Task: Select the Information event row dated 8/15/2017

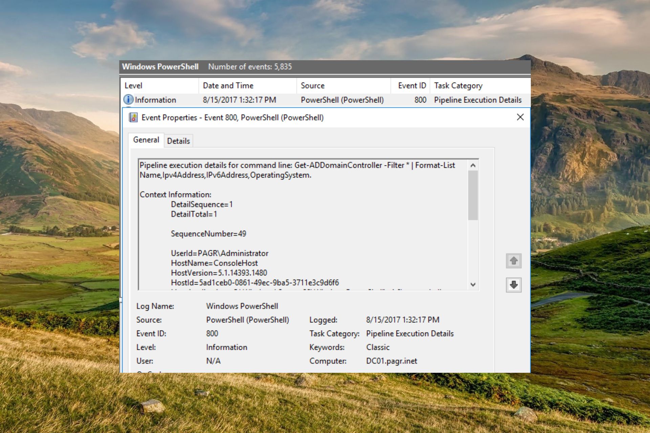Action: (x=325, y=100)
